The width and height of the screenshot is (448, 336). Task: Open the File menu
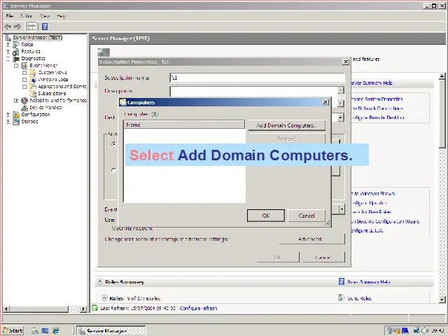click(10, 16)
